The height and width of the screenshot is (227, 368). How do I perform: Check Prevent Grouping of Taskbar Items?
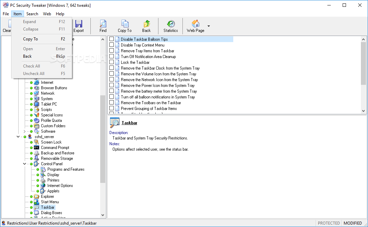coord(112,108)
